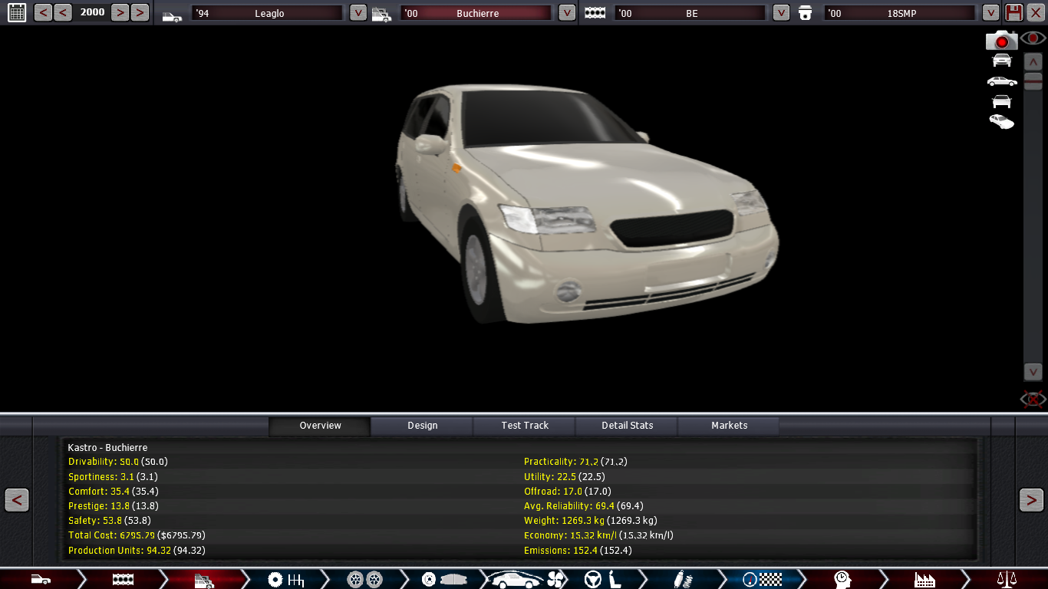Expand the Buchierre trim dropdown
This screenshot has width=1048, height=589.
[567, 13]
